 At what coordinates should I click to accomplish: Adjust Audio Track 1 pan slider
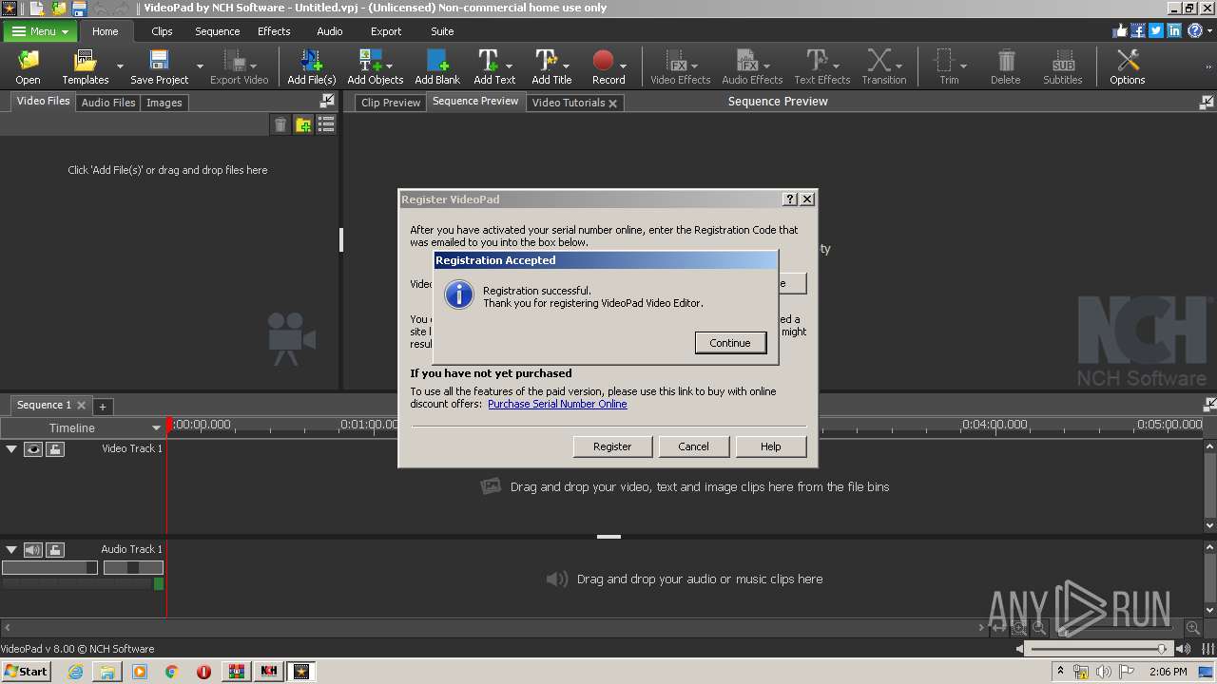pyautogui.click(x=133, y=567)
